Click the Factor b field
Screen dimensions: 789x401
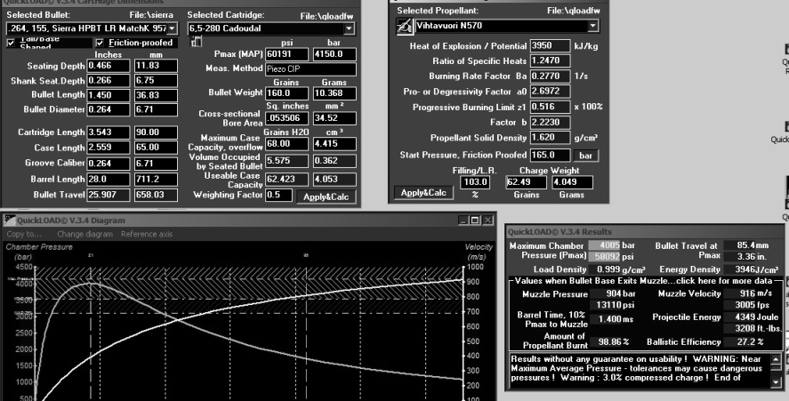click(x=551, y=123)
